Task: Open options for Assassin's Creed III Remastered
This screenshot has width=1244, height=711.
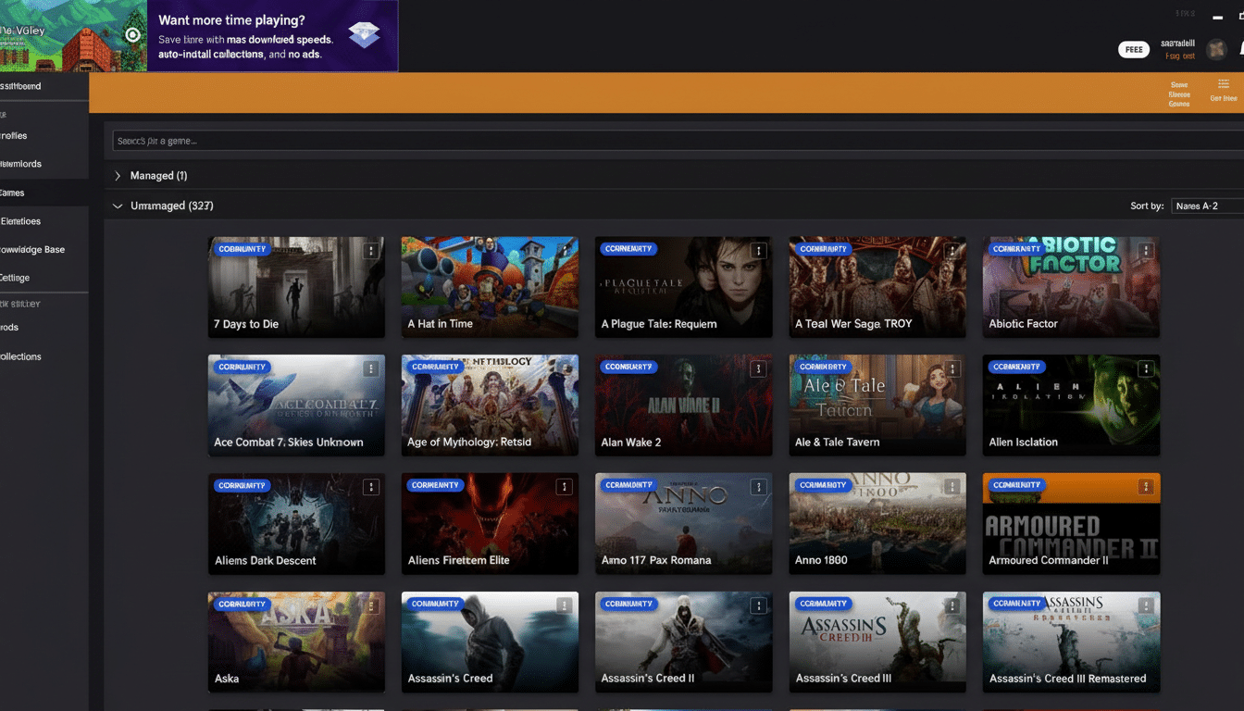Action: pos(1145,605)
